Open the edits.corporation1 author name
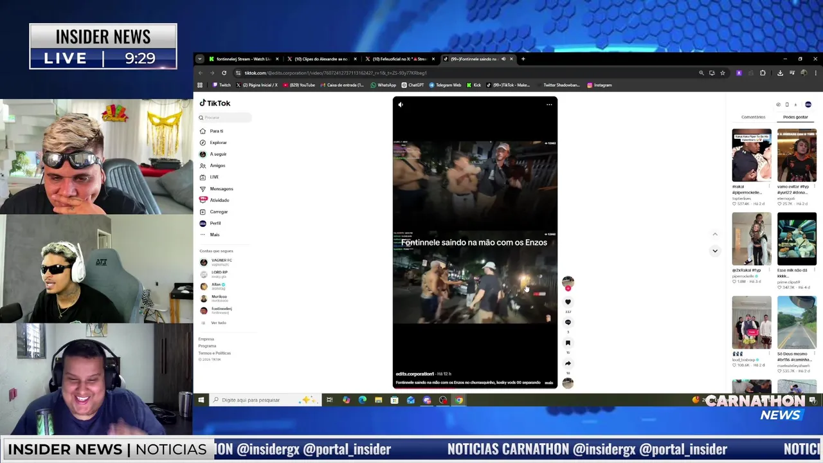Viewport: 823px width, 463px height. click(x=415, y=374)
